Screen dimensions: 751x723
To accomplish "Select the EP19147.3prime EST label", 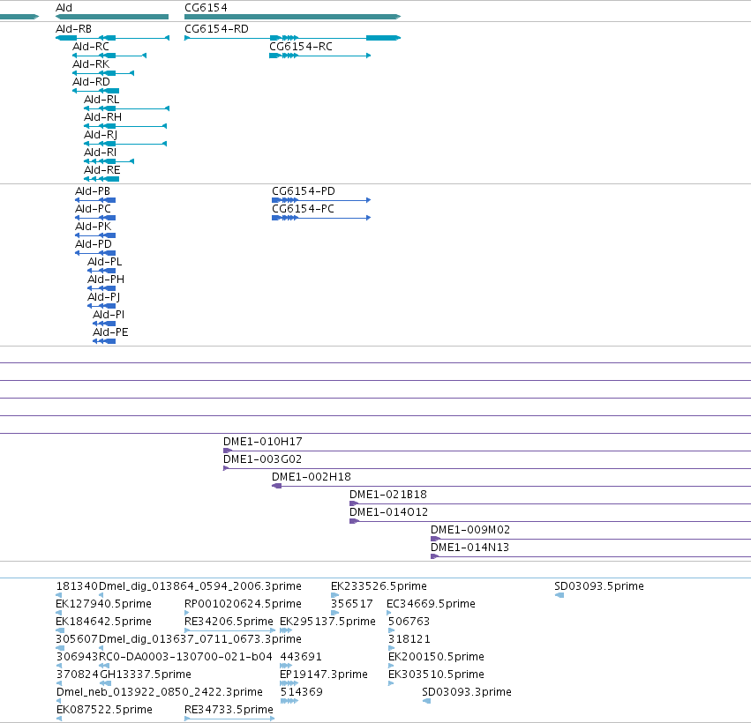I will point(324,675).
